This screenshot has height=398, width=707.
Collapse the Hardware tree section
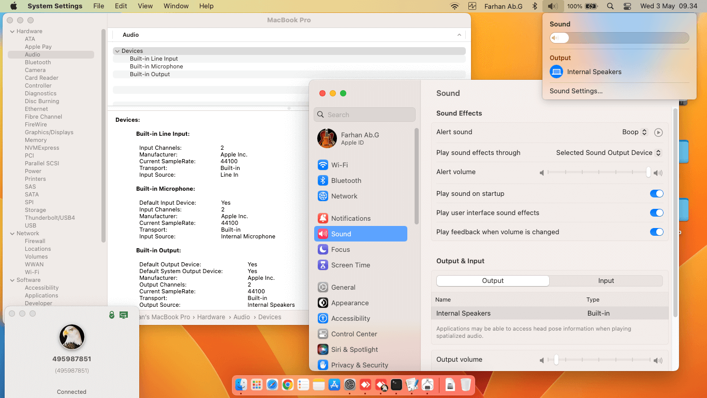12,31
